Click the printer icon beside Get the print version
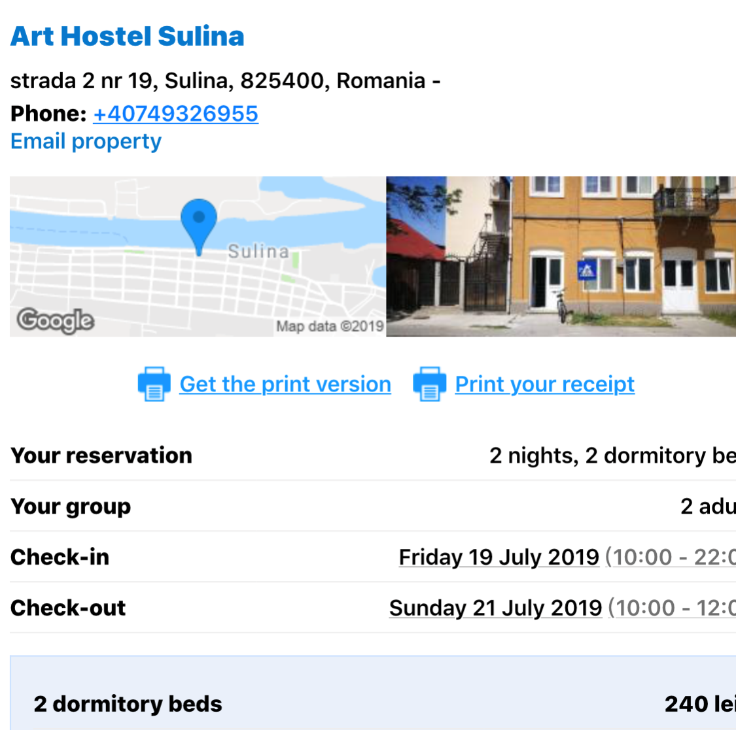736x730 pixels. point(154,384)
